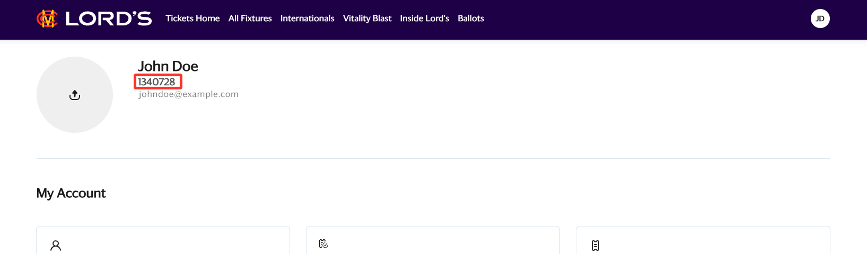Go to All Fixtures
This screenshot has height=254, width=867.
250,19
